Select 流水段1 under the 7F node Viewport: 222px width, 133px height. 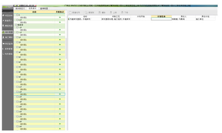[x=23, y=70]
